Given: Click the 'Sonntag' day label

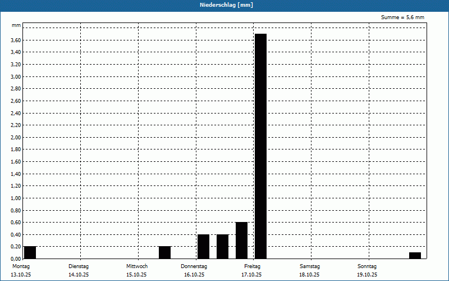Looking at the screenshot, I should pyautogui.click(x=367, y=266).
